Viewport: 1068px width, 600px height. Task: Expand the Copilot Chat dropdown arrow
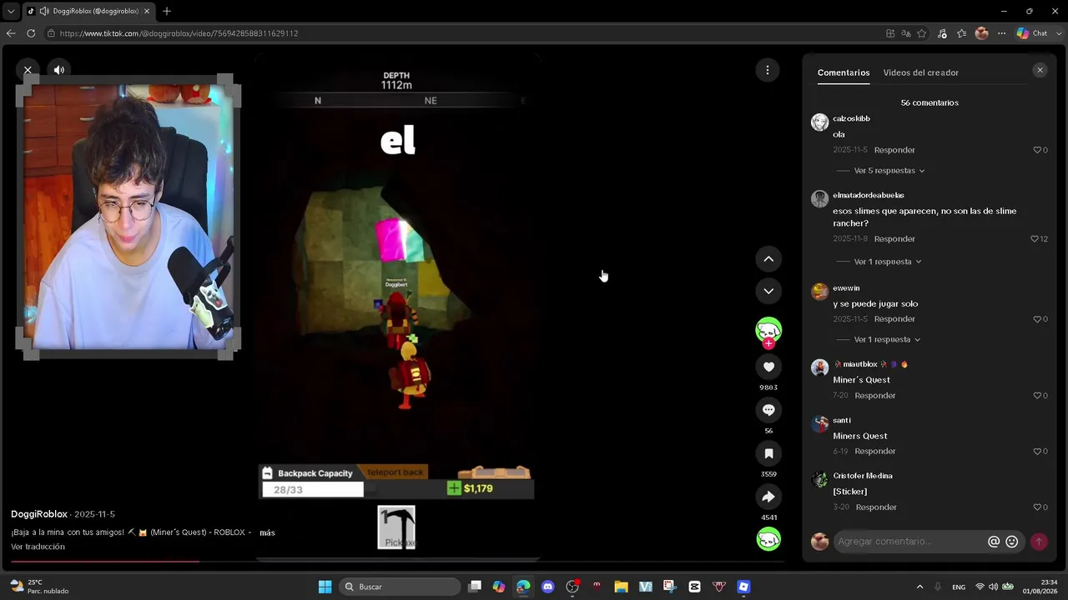pyautogui.click(x=1057, y=33)
